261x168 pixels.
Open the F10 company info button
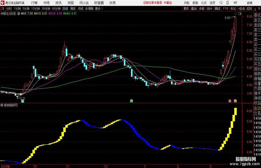(225, 9)
